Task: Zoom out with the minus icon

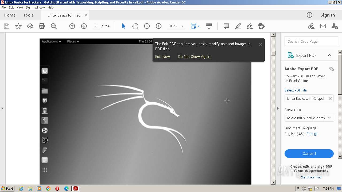Action: click(x=147, y=26)
